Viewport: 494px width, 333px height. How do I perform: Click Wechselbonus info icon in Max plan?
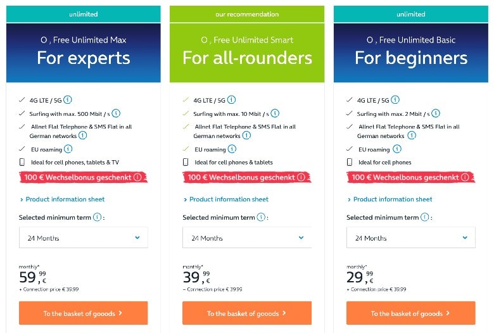pos(137,177)
